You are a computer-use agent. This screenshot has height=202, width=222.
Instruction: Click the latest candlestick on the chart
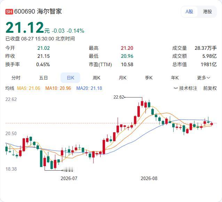coord(212,124)
